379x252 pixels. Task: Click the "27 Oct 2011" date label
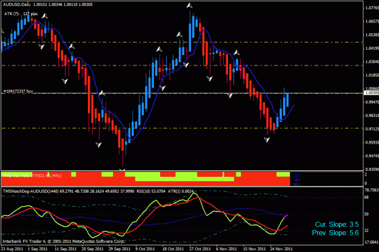[x=200, y=248]
